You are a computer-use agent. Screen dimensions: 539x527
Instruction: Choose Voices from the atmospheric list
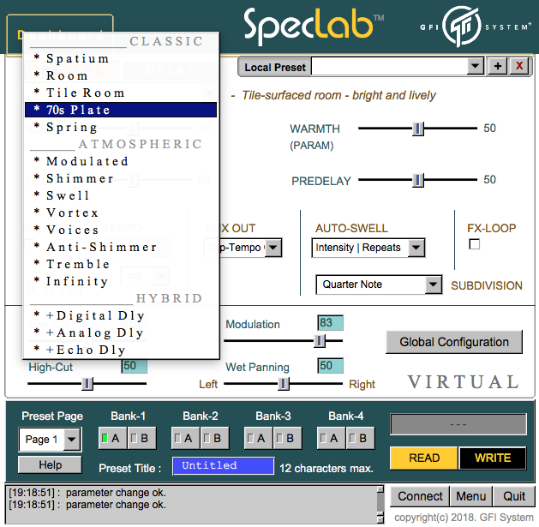coord(121,230)
